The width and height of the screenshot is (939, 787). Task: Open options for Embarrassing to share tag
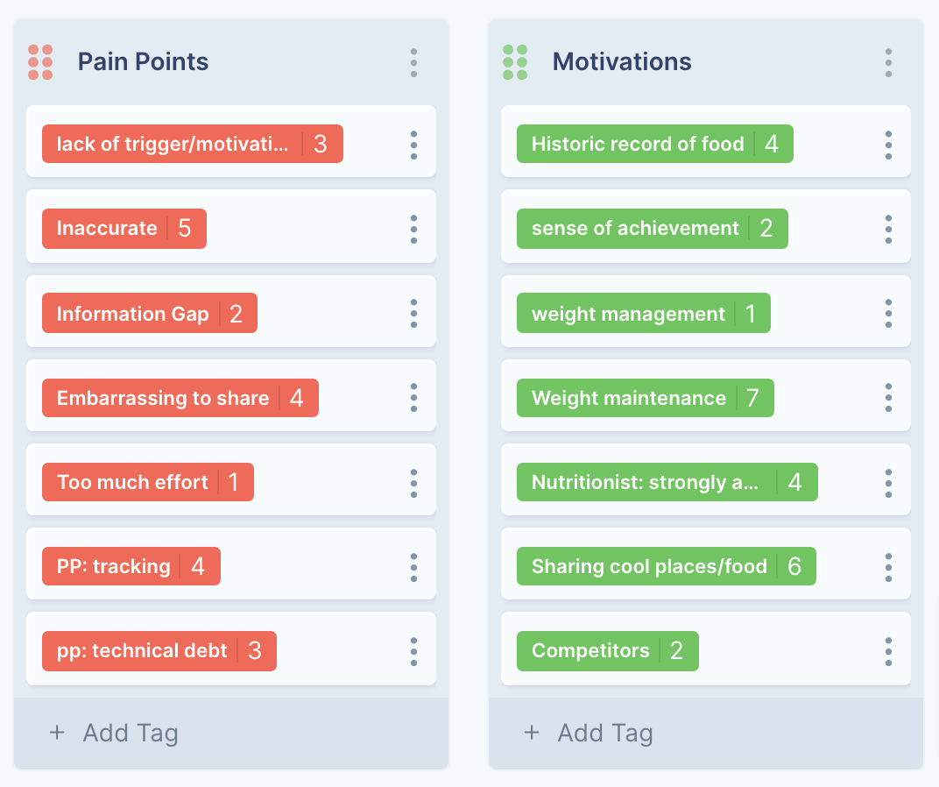[x=413, y=398]
